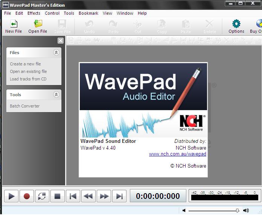Screen dimensions: 262x215
Task: Open the Tools menu
Action: 69,13
